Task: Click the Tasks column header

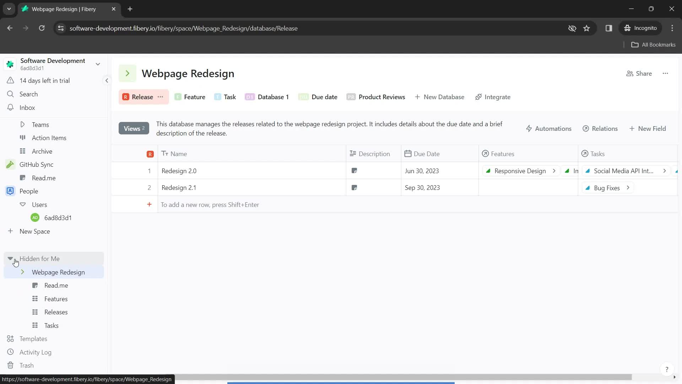Action: [628, 154]
